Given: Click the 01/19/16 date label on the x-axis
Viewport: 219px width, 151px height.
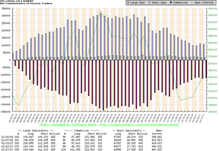Looking at the screenshot, I should [11, 118].
